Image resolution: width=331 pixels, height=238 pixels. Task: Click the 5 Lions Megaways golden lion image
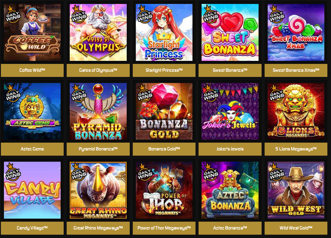296,111
